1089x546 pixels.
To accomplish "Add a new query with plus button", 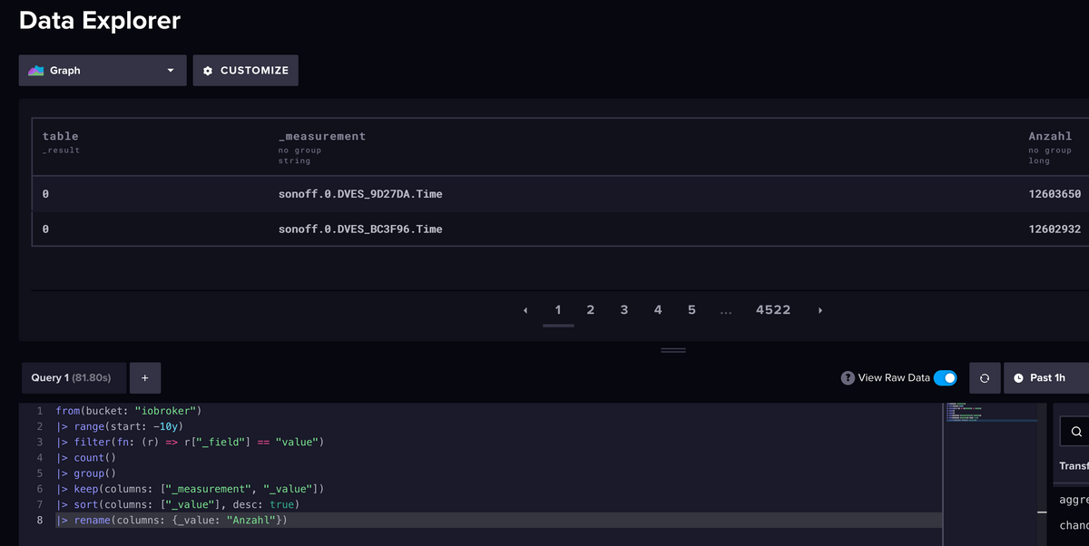I will (145, 377).
